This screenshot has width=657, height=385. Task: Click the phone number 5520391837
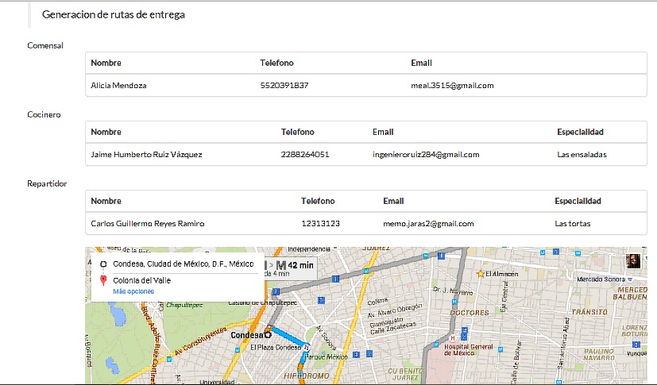click(284, 86)
